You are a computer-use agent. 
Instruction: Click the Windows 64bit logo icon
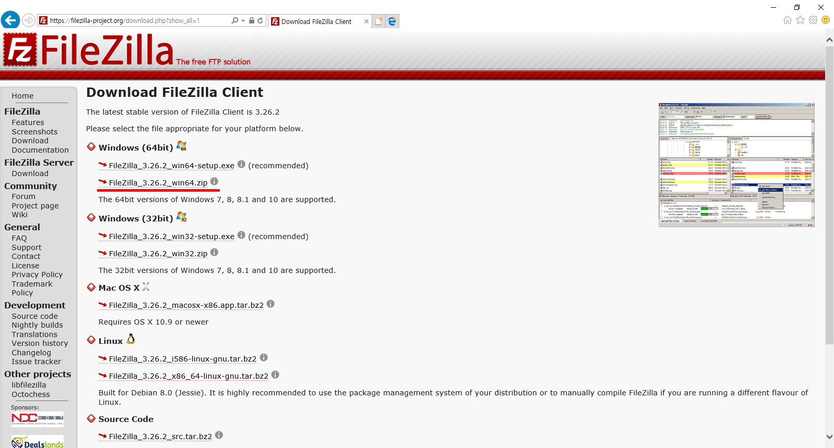click(x=181, y=146)
